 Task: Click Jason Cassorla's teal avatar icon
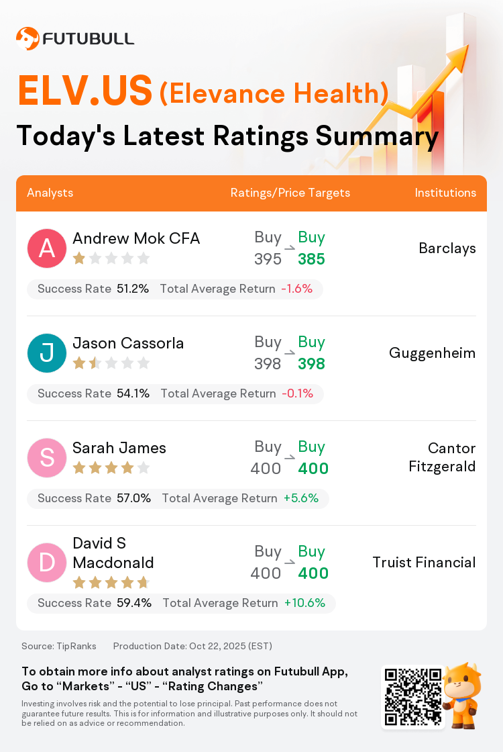point(47,353)
